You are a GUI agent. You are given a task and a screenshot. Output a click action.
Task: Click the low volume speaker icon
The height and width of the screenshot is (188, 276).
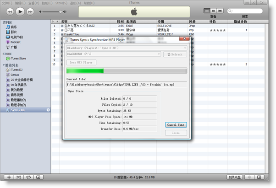pyautogui.click(x=40, y=12)
